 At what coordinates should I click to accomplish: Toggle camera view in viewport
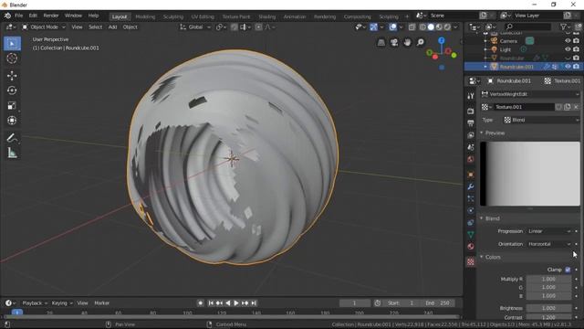pyautogui.click(x=394, y=43)
